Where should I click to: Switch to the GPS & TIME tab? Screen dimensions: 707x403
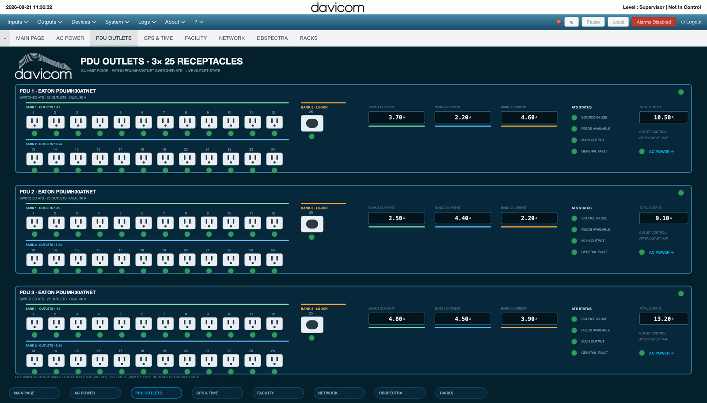(158, 38)
